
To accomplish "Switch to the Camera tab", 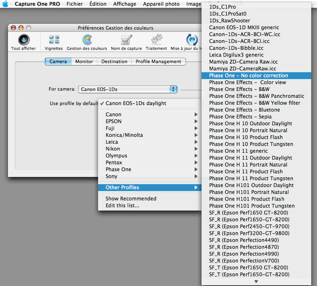I will [58, 61].
